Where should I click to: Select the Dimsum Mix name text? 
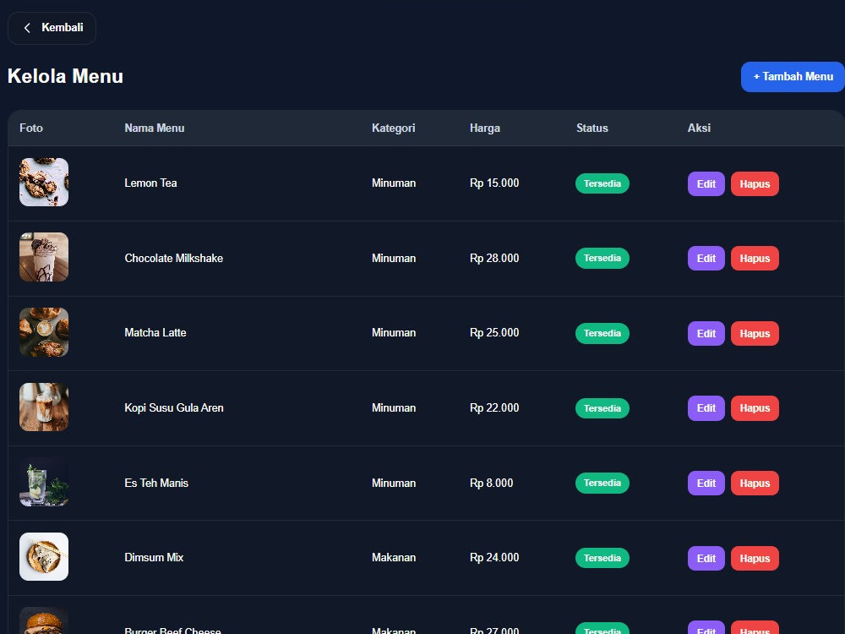154,557
